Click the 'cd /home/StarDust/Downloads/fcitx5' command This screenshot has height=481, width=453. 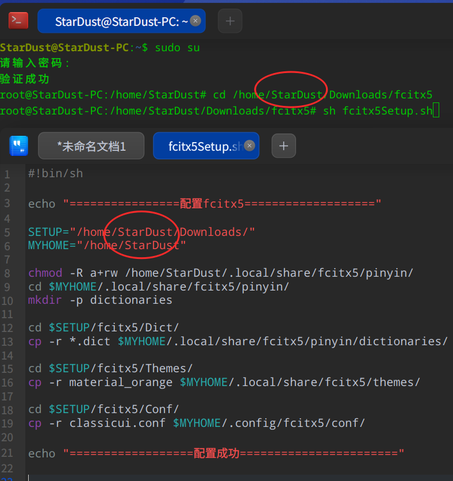(x=323, y=95)
